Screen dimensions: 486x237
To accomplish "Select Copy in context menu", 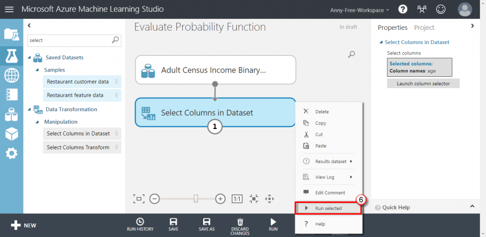I will click(329, 123).
